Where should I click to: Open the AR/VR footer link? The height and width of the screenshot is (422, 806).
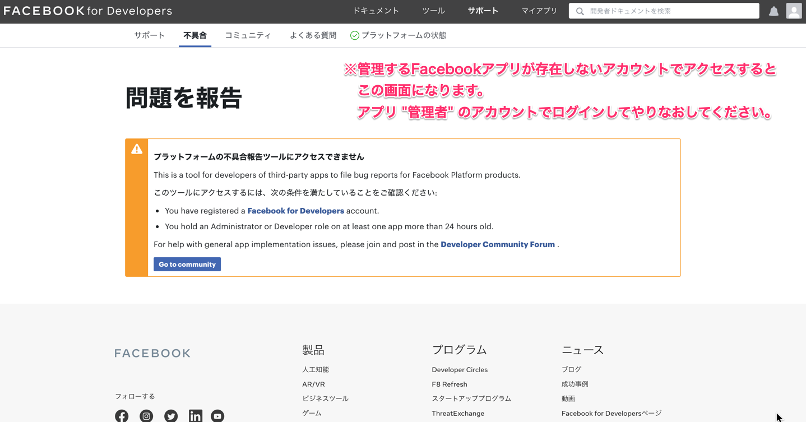tap(313, 384)
